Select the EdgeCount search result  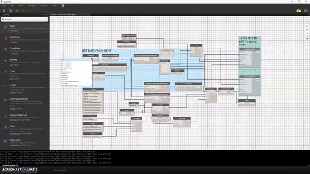[x=25, y=143]
